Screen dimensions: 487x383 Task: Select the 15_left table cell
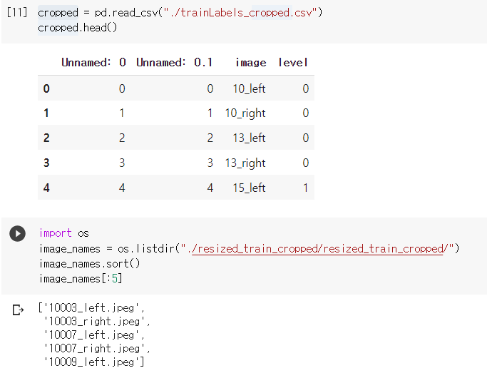pyautogui.click(x=249, y=188)
